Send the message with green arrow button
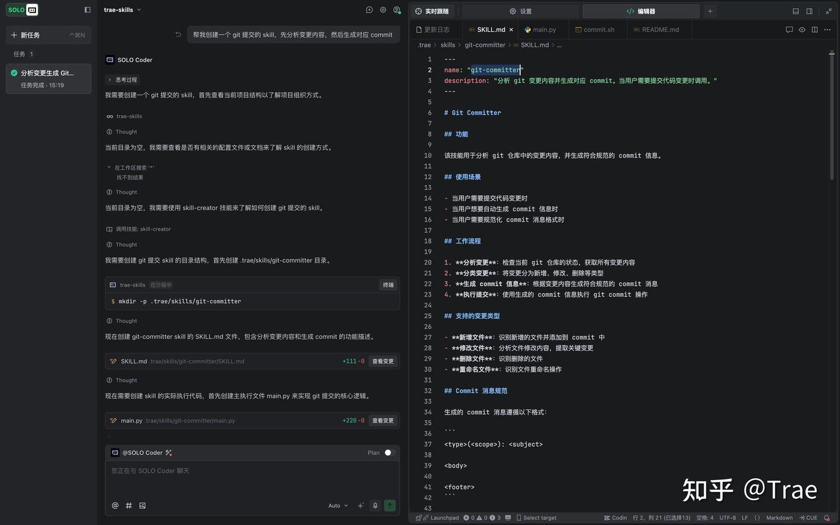The image size is (840, 525). point(390,506)
